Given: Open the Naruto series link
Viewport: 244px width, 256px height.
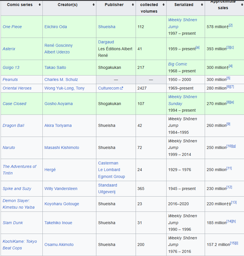Looking at the screenshot, I should click(x=9, y=148).
